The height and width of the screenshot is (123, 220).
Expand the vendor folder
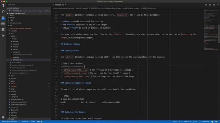14,94
